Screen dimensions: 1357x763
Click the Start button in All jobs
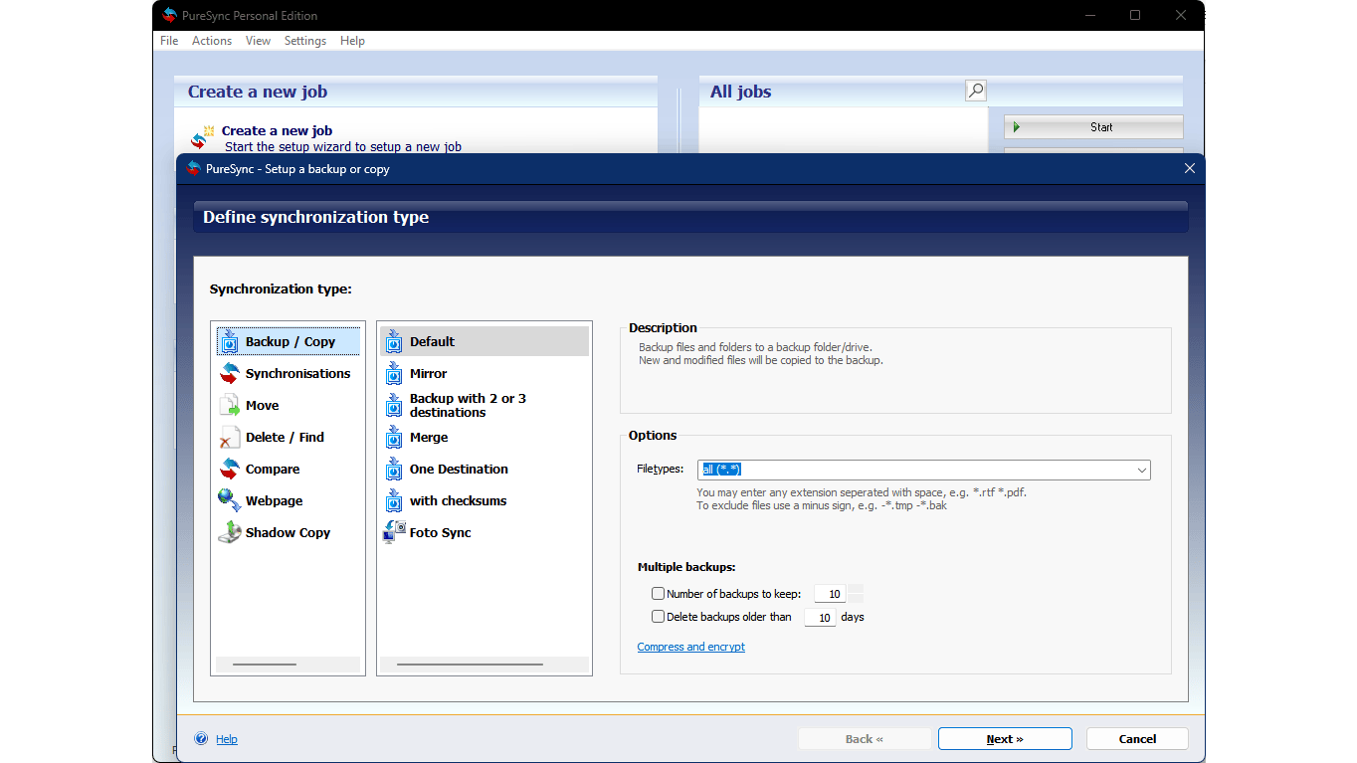(1093, 127)
